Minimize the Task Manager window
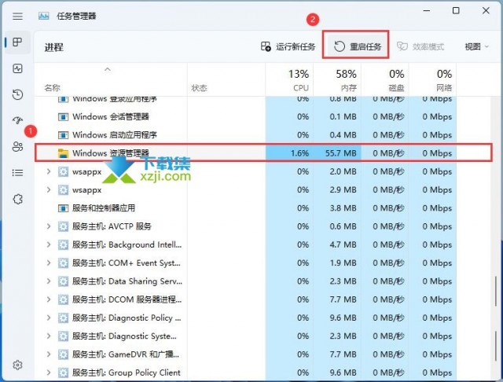Viewport: 503px width, 382px height. point(427,10)
